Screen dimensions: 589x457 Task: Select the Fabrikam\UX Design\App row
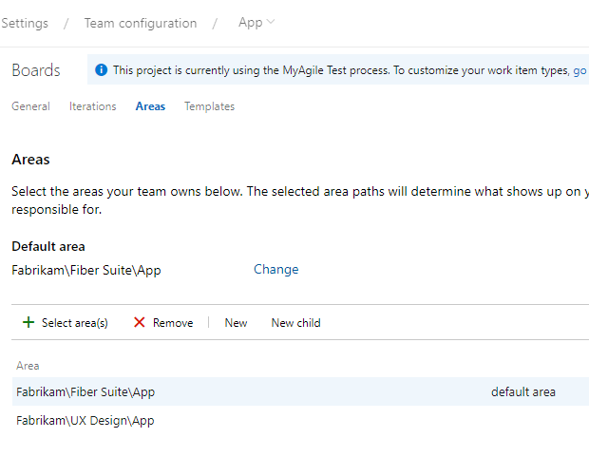85,420
